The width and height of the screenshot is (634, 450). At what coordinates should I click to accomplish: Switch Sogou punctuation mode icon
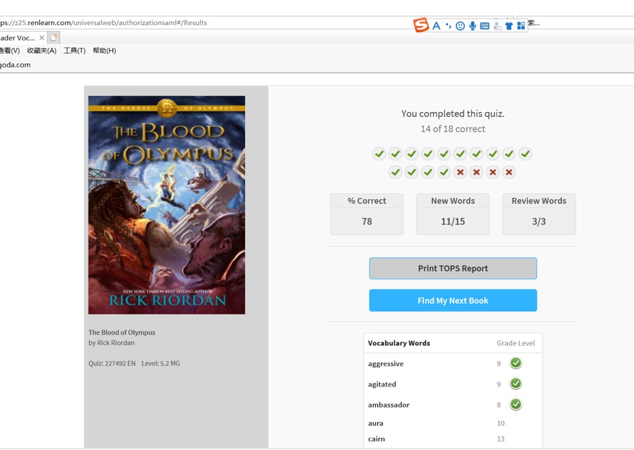coord(448,26)
